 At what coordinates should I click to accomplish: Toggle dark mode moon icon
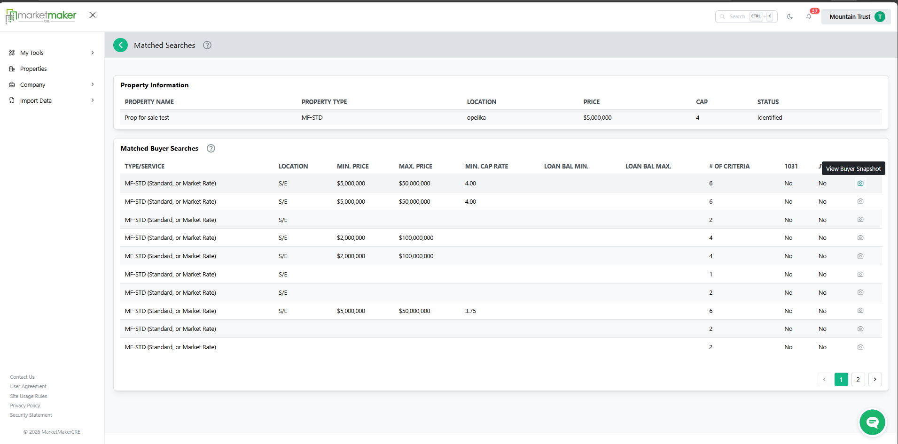pos(790,16)
